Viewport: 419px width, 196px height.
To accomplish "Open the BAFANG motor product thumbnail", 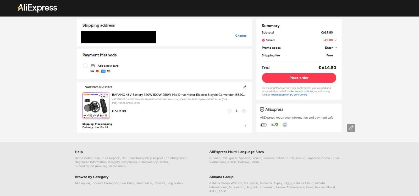I will coord(96,106).
